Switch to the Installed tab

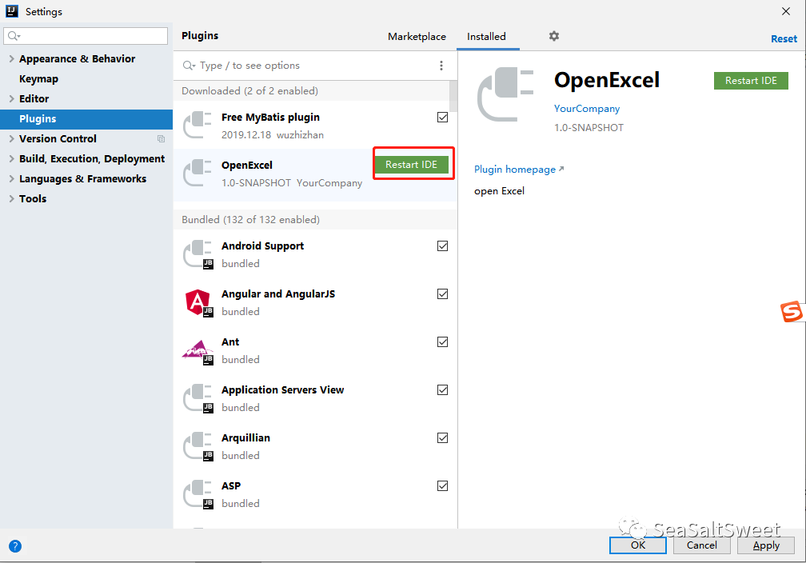click(x=486, y=37)
